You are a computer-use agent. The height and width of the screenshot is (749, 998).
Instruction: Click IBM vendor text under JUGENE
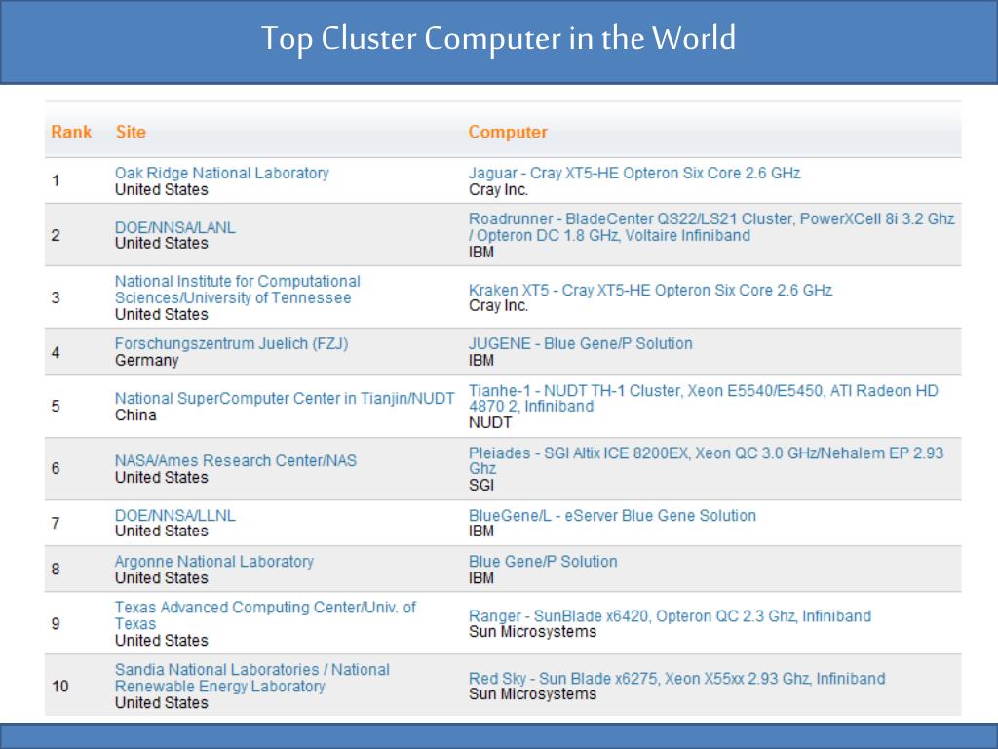481,361
